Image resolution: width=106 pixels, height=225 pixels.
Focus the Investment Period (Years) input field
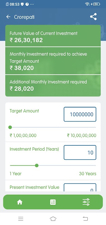(x=80, y=152)
